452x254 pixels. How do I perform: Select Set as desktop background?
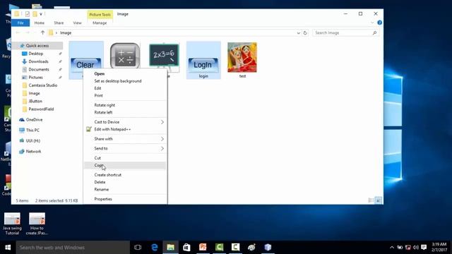tap(125, 81)
